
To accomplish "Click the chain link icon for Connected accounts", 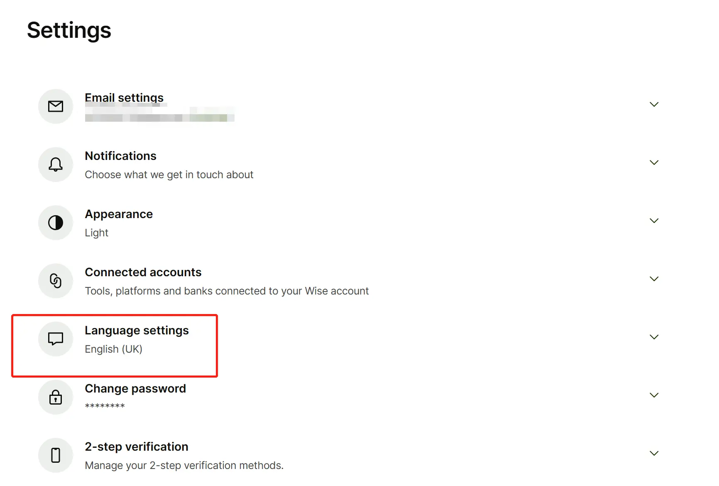I will 56,281.
